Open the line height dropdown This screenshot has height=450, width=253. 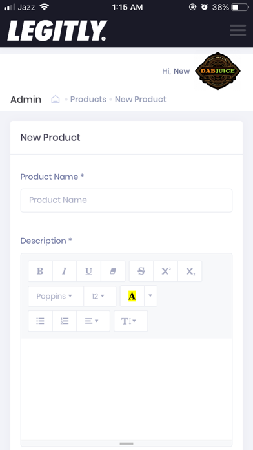coord(130,321)
